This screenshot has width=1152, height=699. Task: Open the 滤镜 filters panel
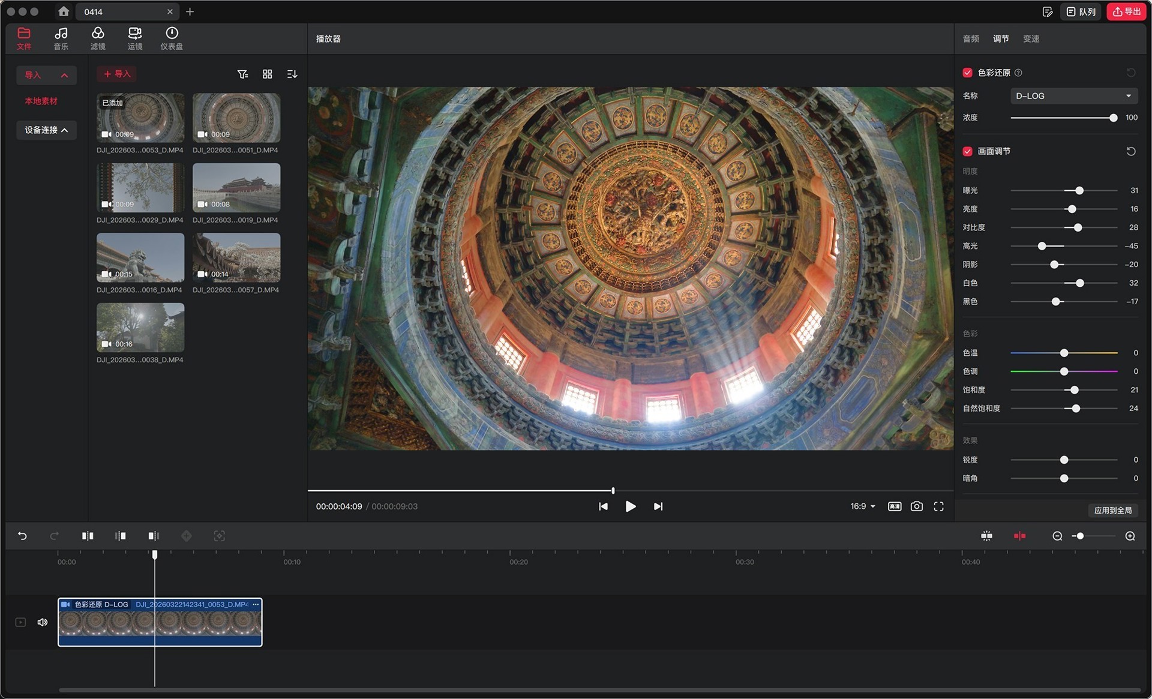coord(98,38)
